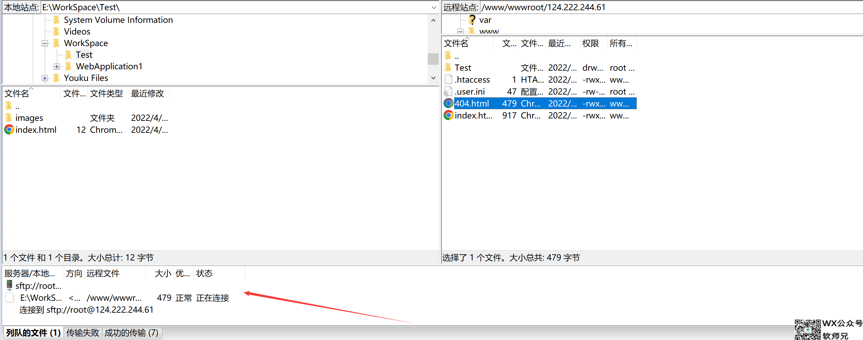The image size is (863, 340).
Task: Expand the WebApplication1 tree node
Action: click(57, 67)
